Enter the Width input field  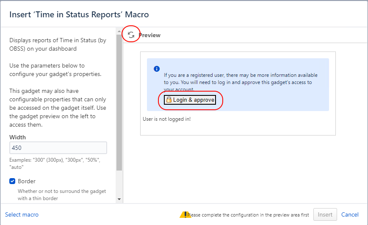pyautogui.click(x=58, y=148)
